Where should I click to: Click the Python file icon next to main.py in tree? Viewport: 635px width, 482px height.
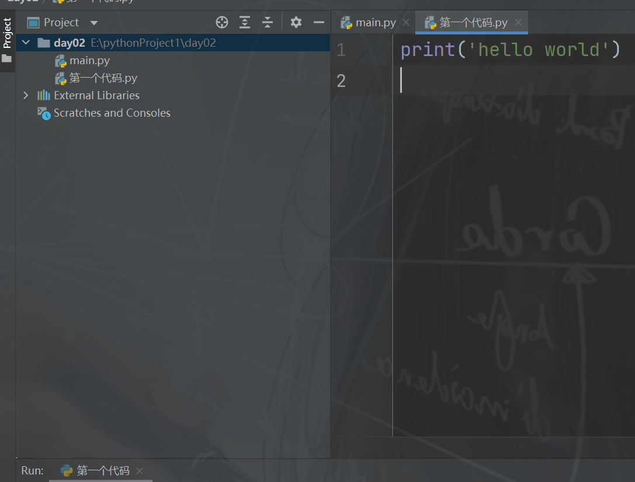click(61, 61)
